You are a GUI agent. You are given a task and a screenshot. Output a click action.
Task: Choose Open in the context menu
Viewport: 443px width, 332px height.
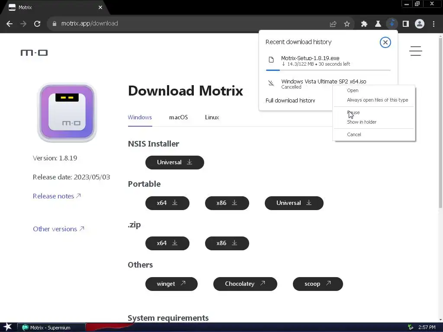pyautogui.click(x=374, y=90)
